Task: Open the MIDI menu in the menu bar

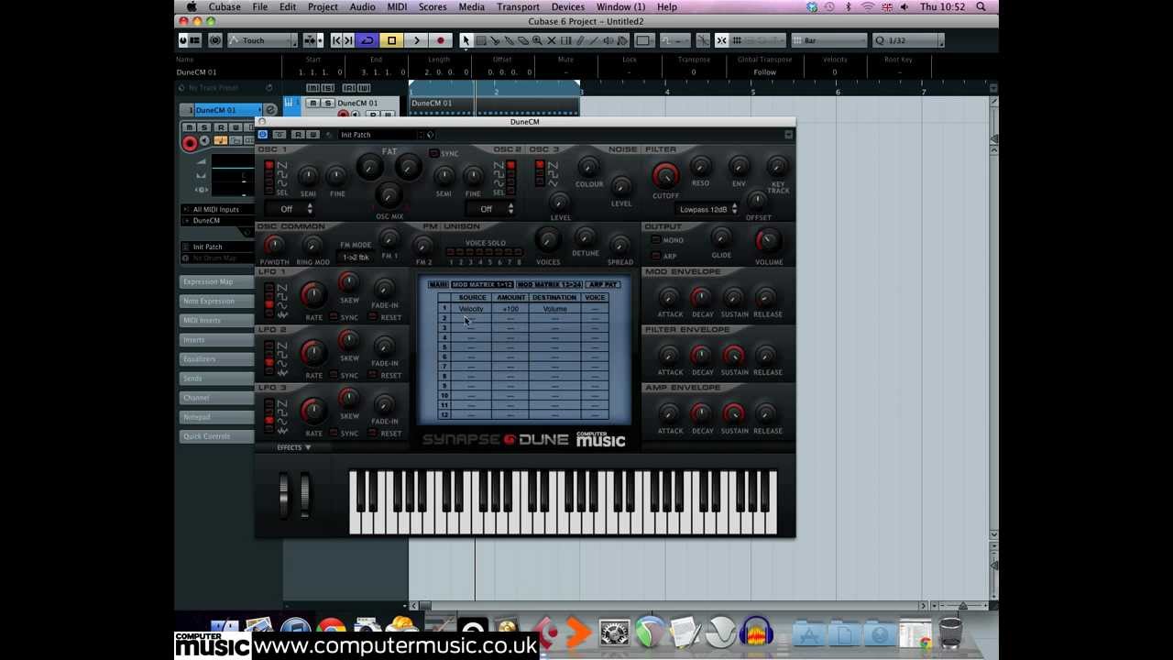Action: 397,7
